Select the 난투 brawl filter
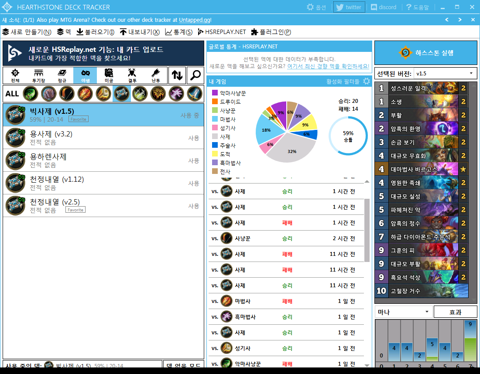The image size is (480, 374). coord(155,75)
